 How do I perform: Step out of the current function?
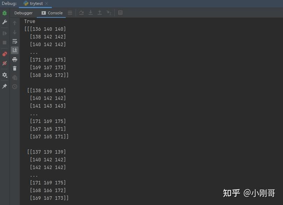pos(100,13)
